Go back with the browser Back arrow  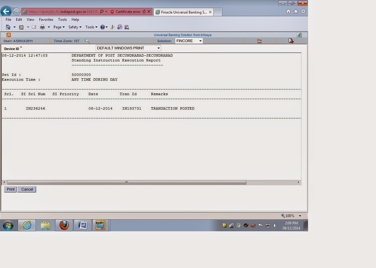click(x=6, y=12)
